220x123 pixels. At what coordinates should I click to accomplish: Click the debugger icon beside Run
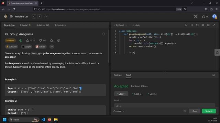[185, 111]
